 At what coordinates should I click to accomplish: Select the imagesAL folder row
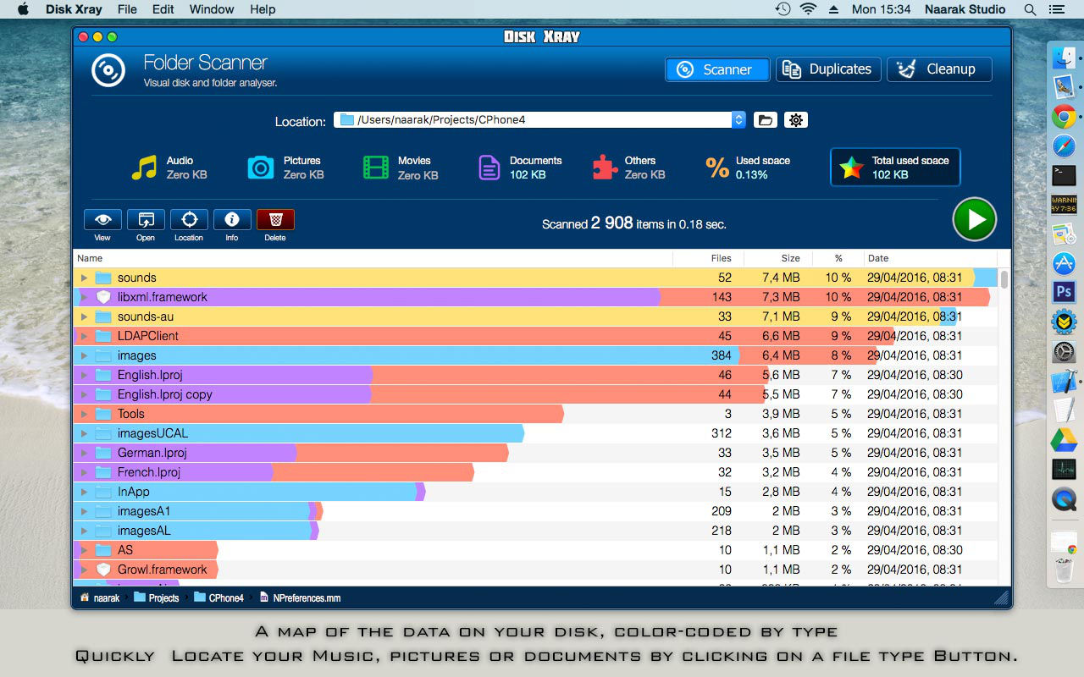tap(535, 531)
